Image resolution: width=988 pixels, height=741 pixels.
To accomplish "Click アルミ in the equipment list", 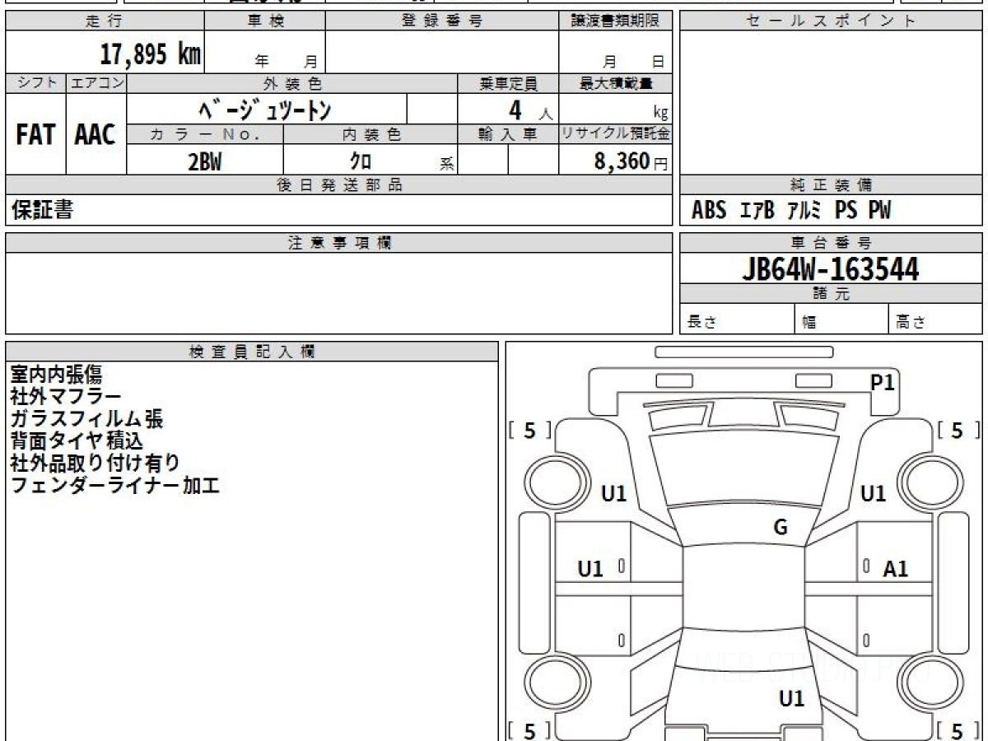I will click(804, 211).
